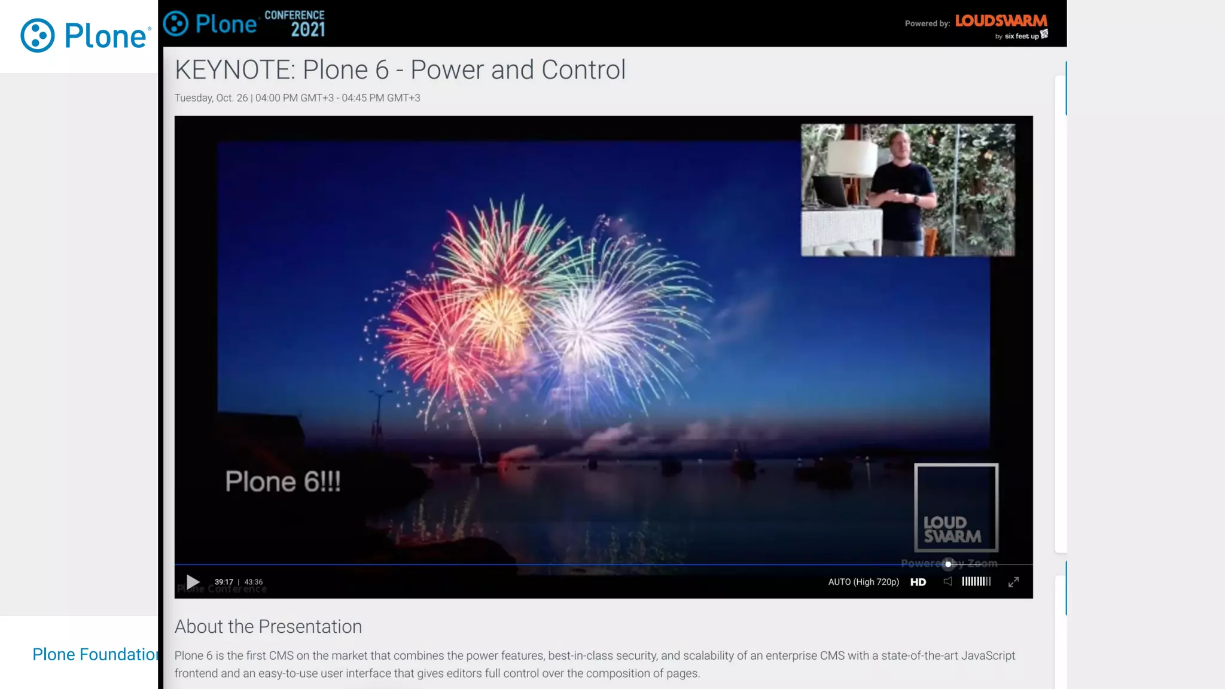Mute the video with the speaker icon

click(x=948, y=581)
